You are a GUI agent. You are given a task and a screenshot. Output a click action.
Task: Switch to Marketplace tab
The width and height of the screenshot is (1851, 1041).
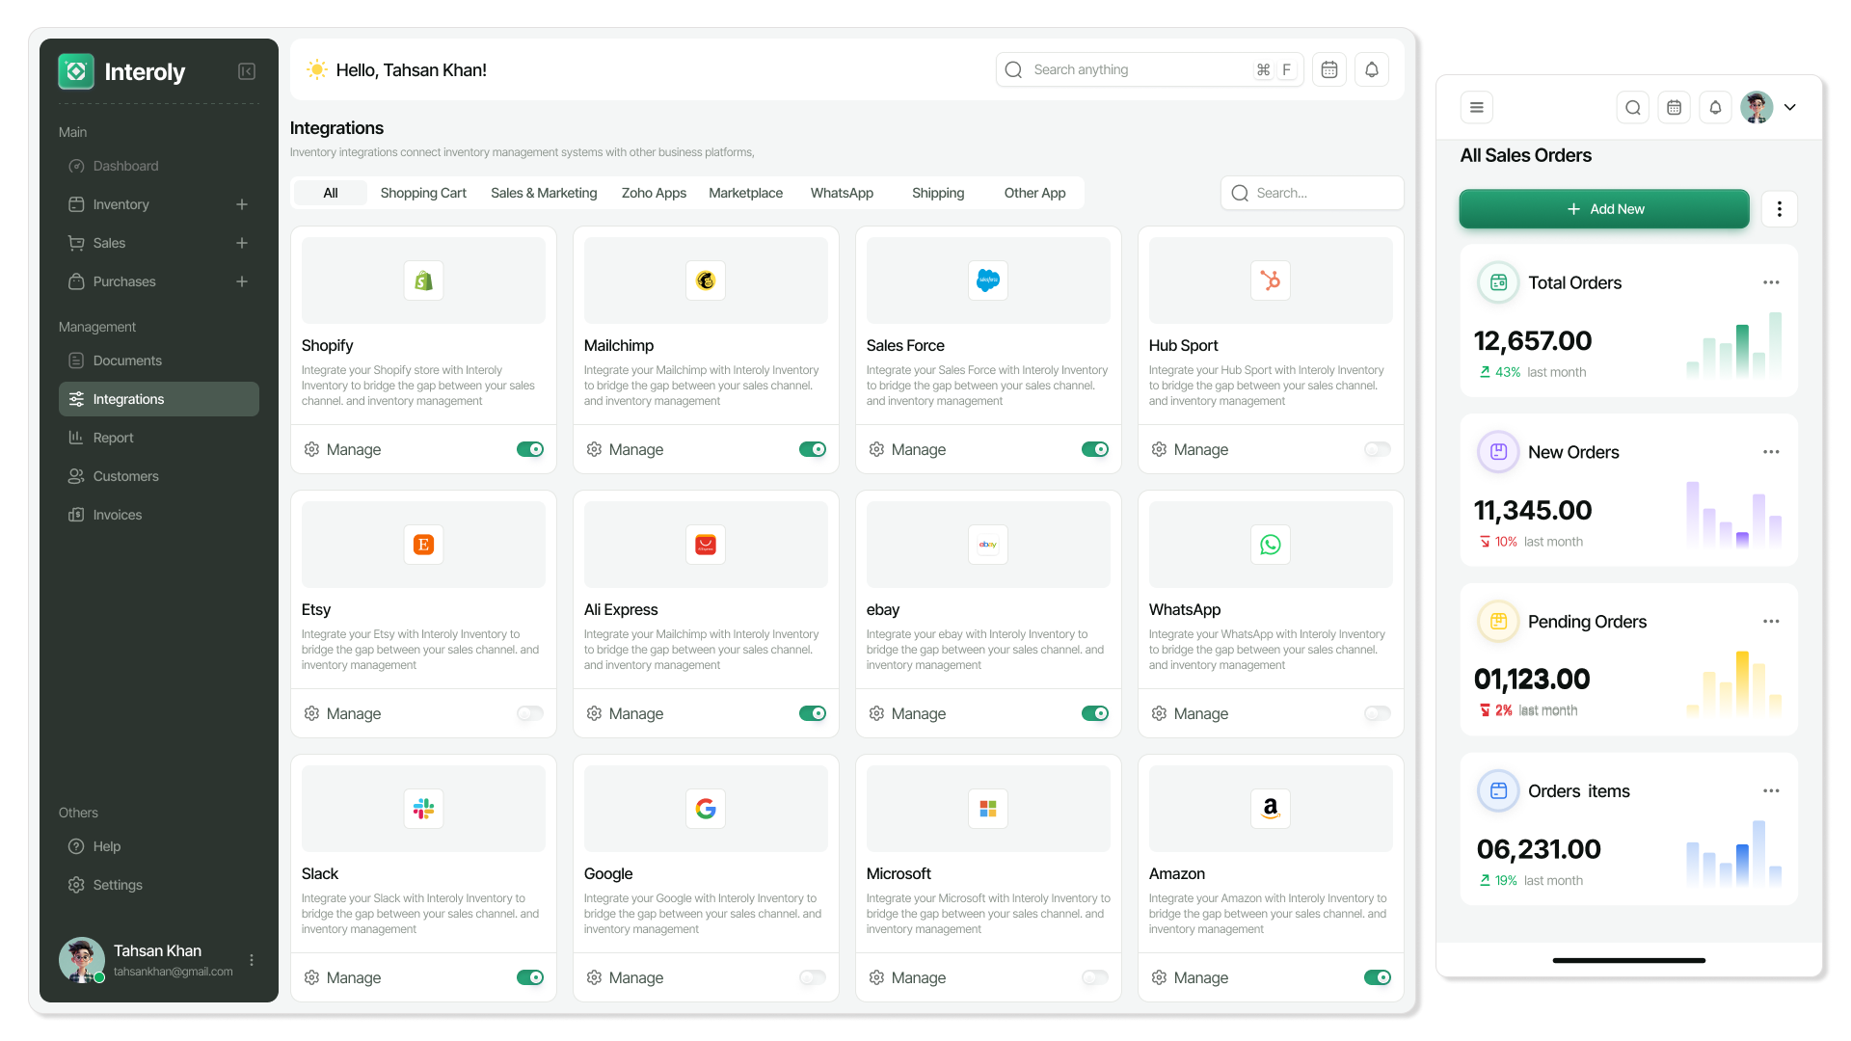[745, 193]
